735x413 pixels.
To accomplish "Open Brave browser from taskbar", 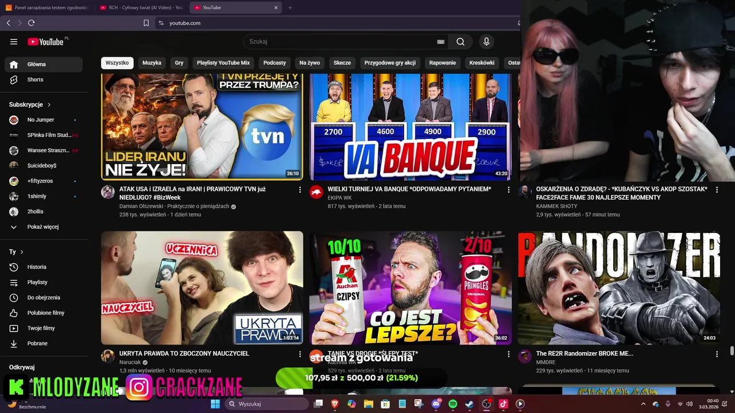I will [x=335, y=404].
